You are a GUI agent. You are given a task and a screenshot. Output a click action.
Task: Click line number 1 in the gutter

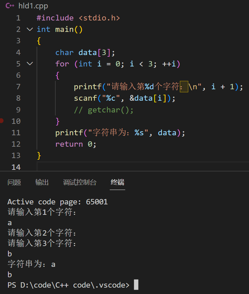[x=18, y=18]
